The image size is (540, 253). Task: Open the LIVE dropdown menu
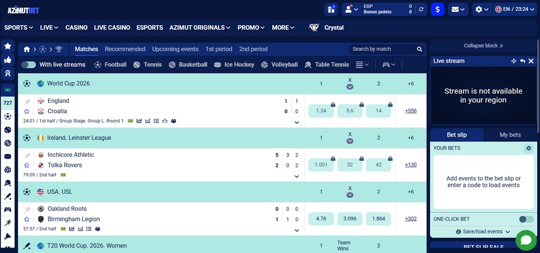(x=49, y=28)
